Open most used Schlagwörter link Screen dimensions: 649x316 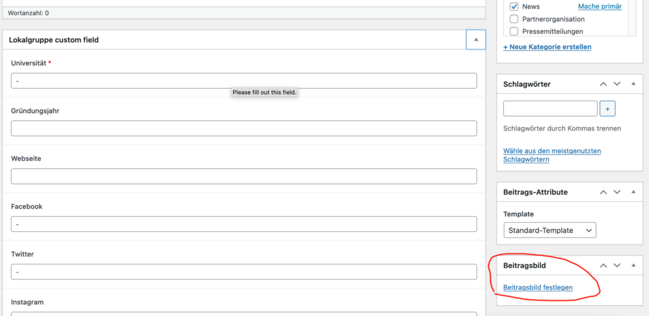552,155
